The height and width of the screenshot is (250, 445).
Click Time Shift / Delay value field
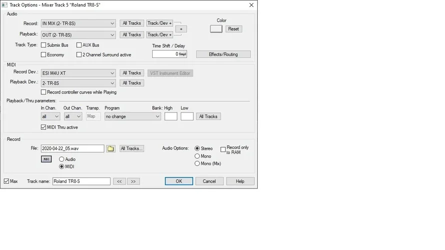[x=169, y=54]
